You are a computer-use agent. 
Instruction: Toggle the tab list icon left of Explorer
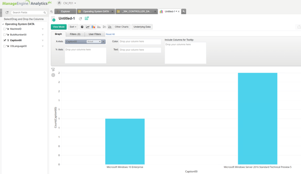point(51,11)
